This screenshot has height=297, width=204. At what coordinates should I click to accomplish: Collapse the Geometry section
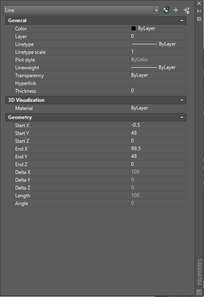click(x=182, y=117)
